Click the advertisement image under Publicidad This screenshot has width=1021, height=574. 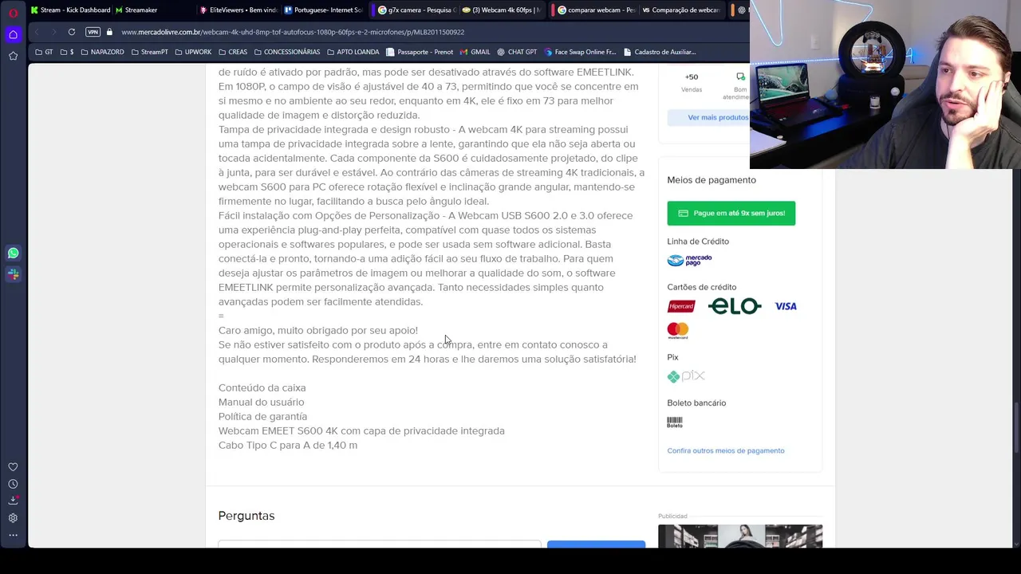pyautogui.click(x=740, y=536)
